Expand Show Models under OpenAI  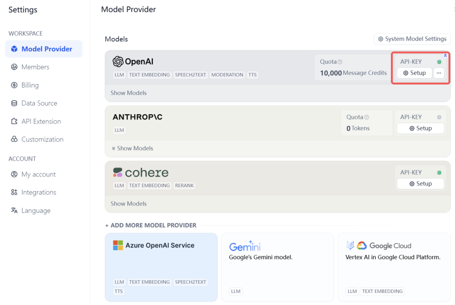pyautogui.click(x=128, y=93)
